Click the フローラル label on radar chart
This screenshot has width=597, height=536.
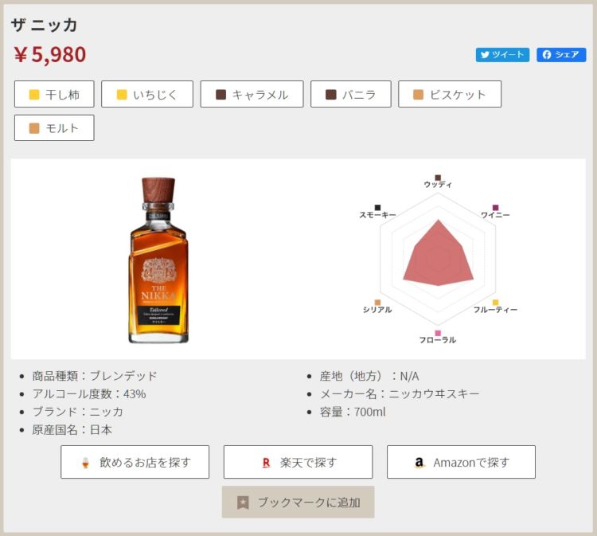tap(438, 340)
